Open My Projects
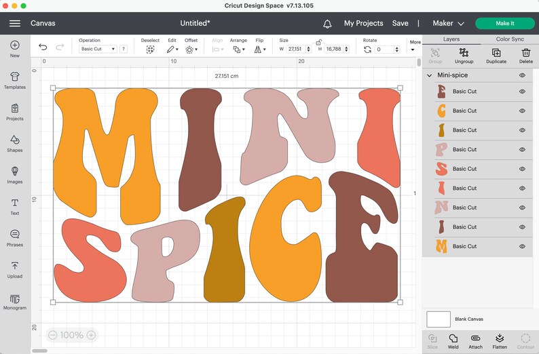Image resolution: width=539 pixels, height=354 pixels. tap(363, 23)
